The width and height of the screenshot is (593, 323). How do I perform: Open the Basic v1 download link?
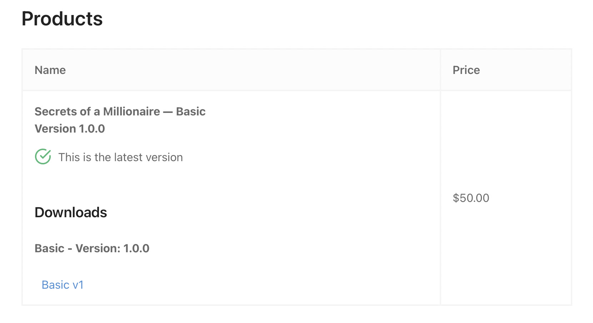click(x=63, y=285)
